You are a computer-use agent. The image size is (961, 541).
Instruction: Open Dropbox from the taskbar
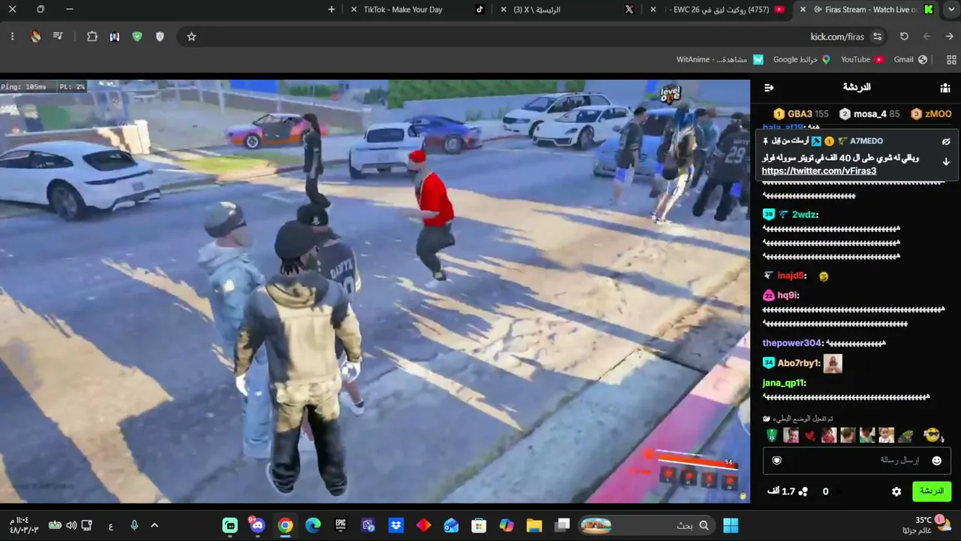coord(395,525)
